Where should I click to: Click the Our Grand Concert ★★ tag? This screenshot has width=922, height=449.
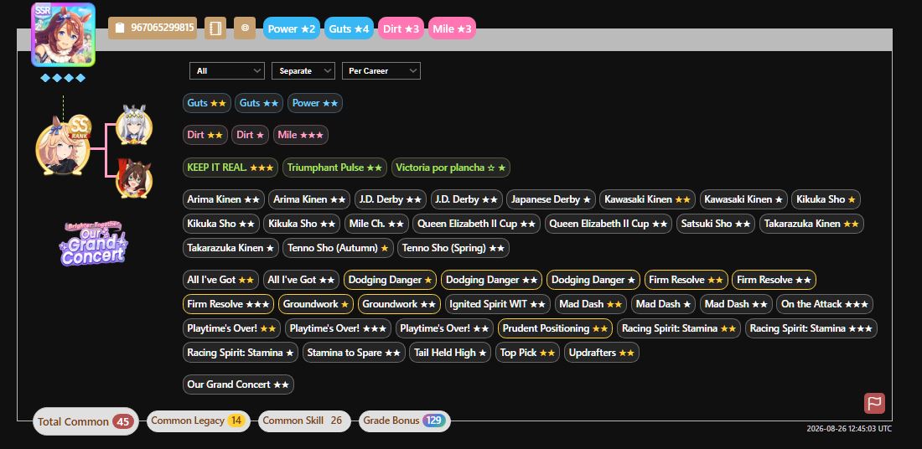click(238, 384)
